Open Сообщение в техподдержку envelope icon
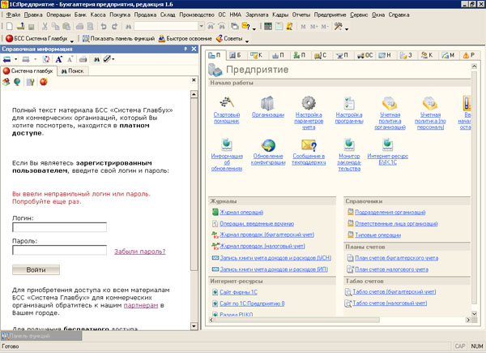Image resolution: width=486 pixels, height=353 pixels. tap(308, 144)
